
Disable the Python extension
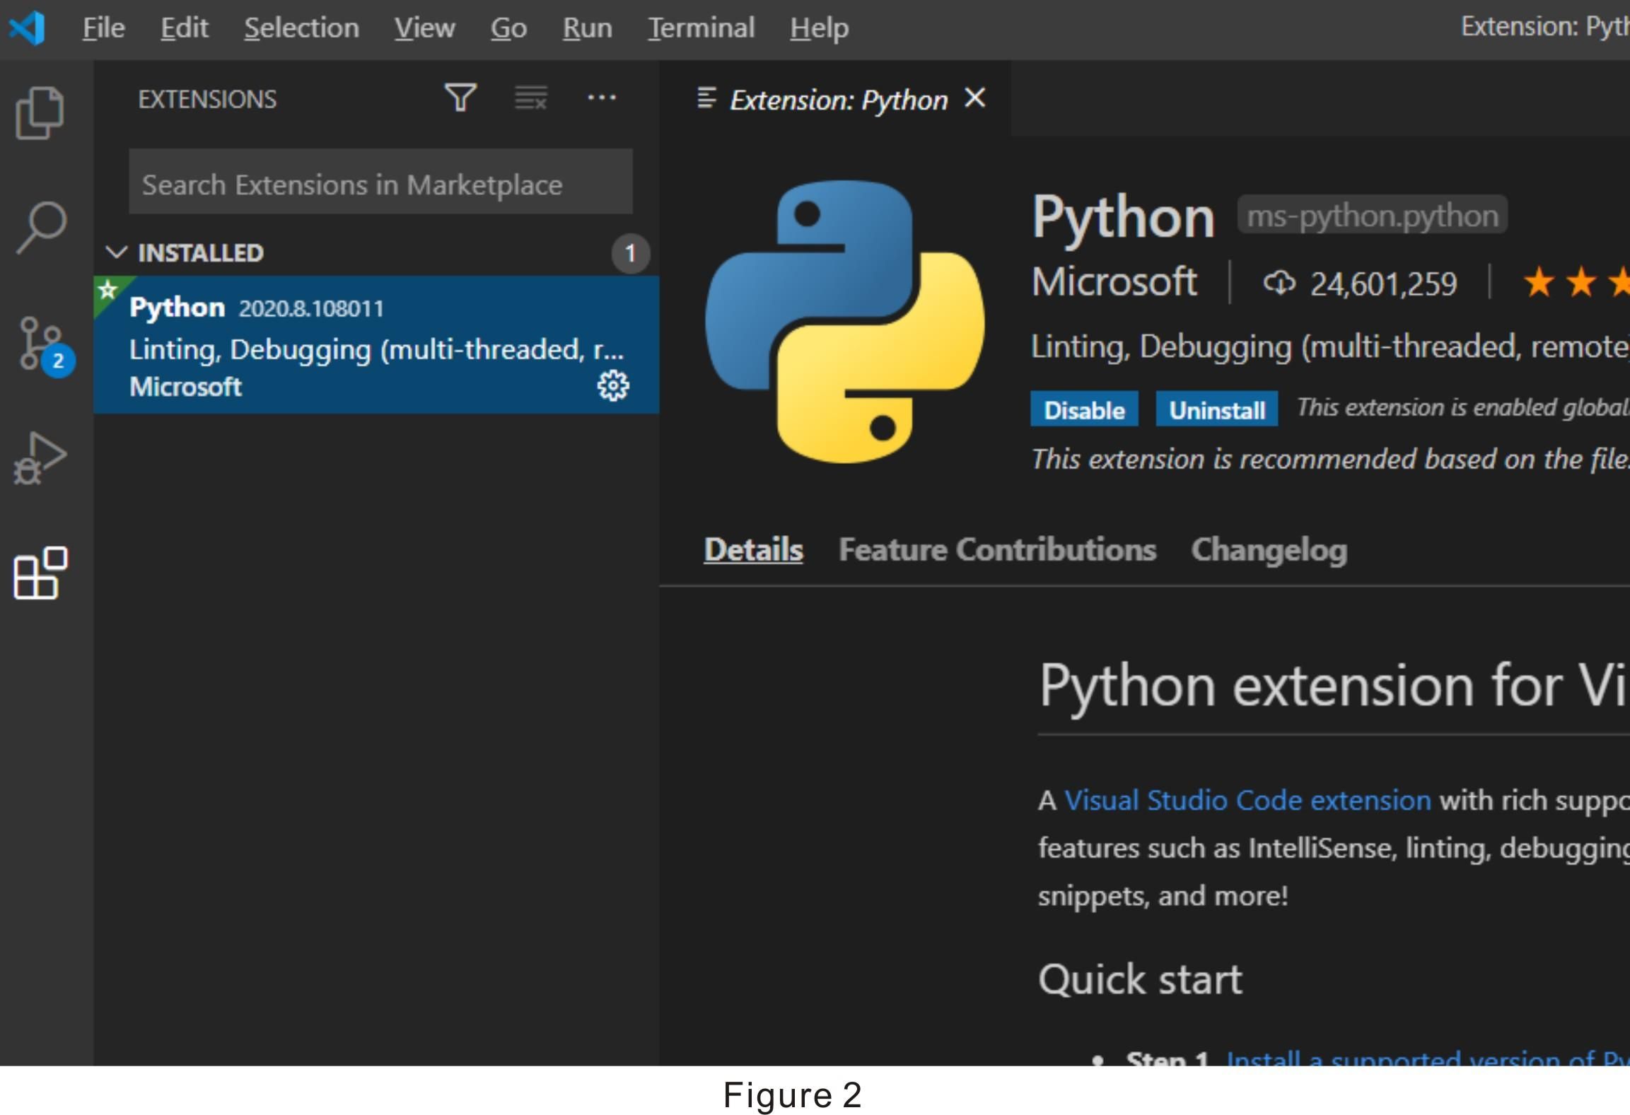pyautogui.click(x=1084, y=409)
